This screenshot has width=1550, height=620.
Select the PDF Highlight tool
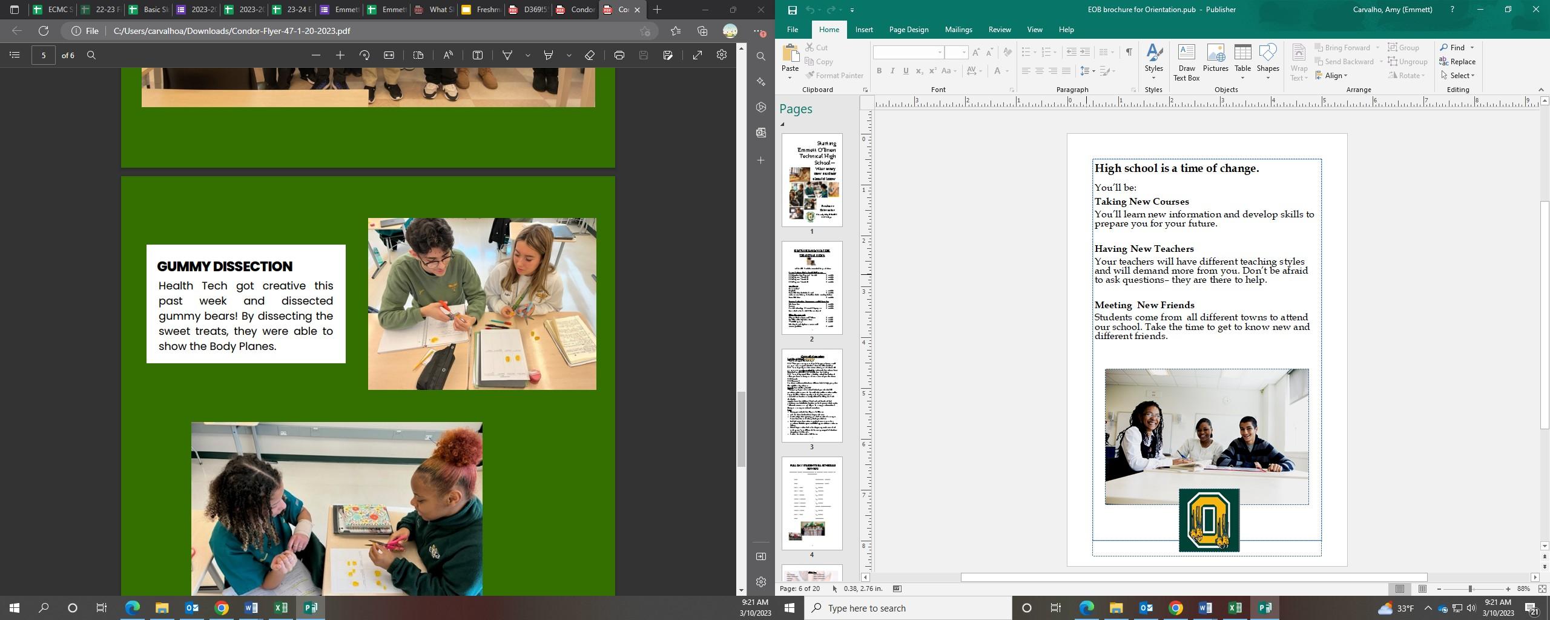click(549, 55)
